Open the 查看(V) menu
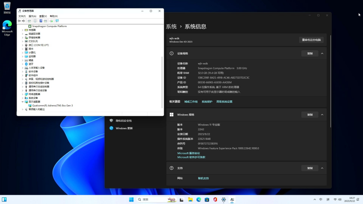363x204 pixels. point(43,16)
